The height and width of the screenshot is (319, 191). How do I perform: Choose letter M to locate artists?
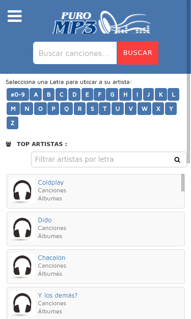[13, 109]
